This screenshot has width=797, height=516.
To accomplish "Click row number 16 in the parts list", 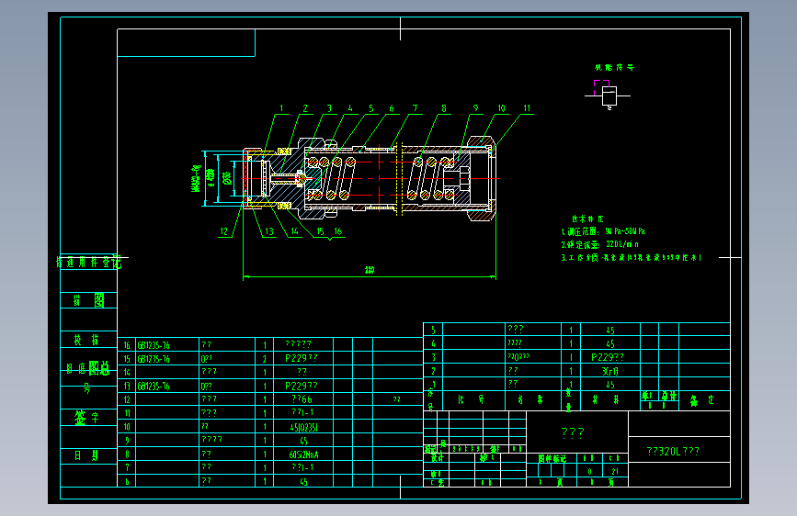I will click(x=127, y=345).
